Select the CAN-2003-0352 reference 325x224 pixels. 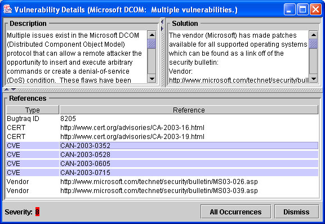[x=189, y=146]
